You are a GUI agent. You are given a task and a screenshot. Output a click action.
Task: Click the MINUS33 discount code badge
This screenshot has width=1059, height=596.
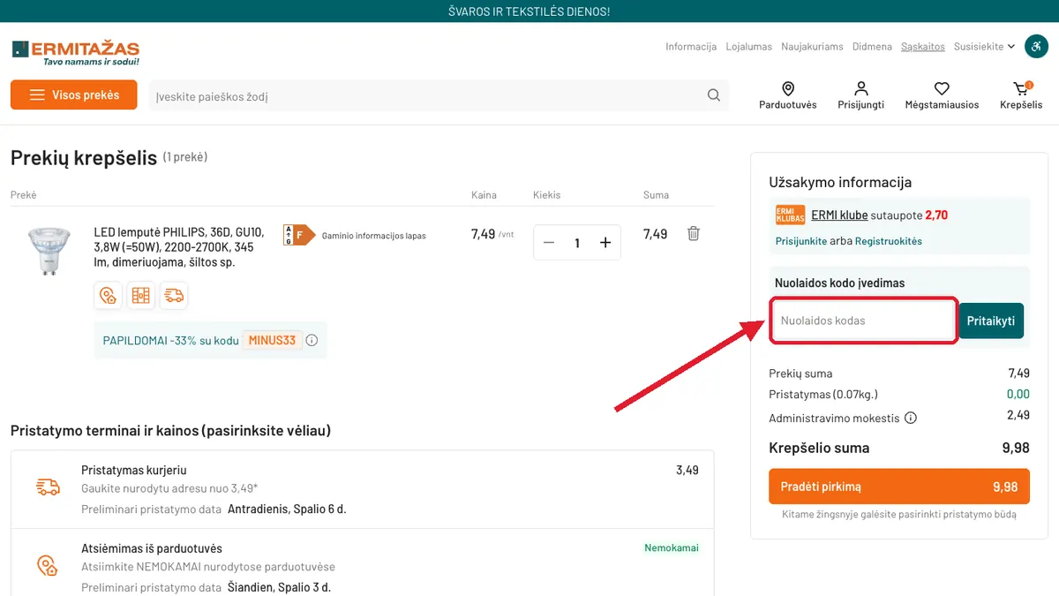coord(272,340)
